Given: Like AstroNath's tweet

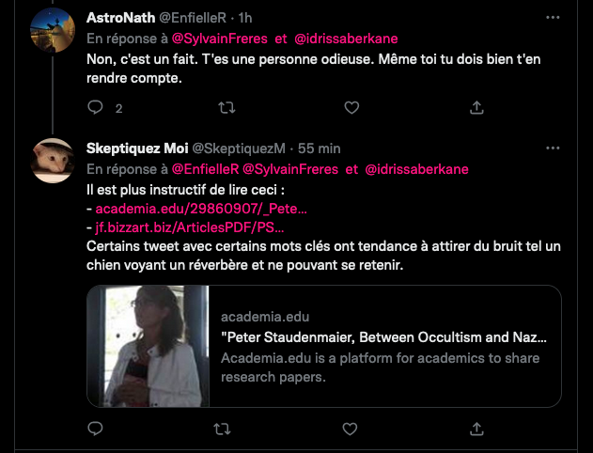Looking at the screenshot, I should click(x=351, y=108).
